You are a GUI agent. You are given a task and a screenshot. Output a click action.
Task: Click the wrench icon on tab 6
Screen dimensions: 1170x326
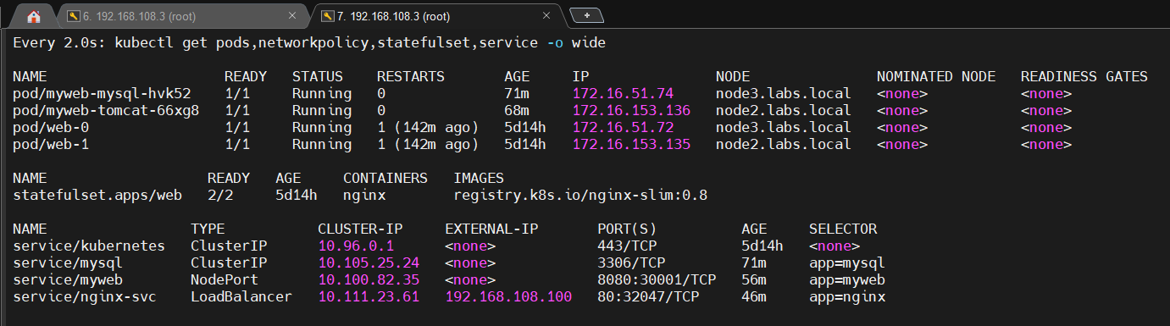73,16
